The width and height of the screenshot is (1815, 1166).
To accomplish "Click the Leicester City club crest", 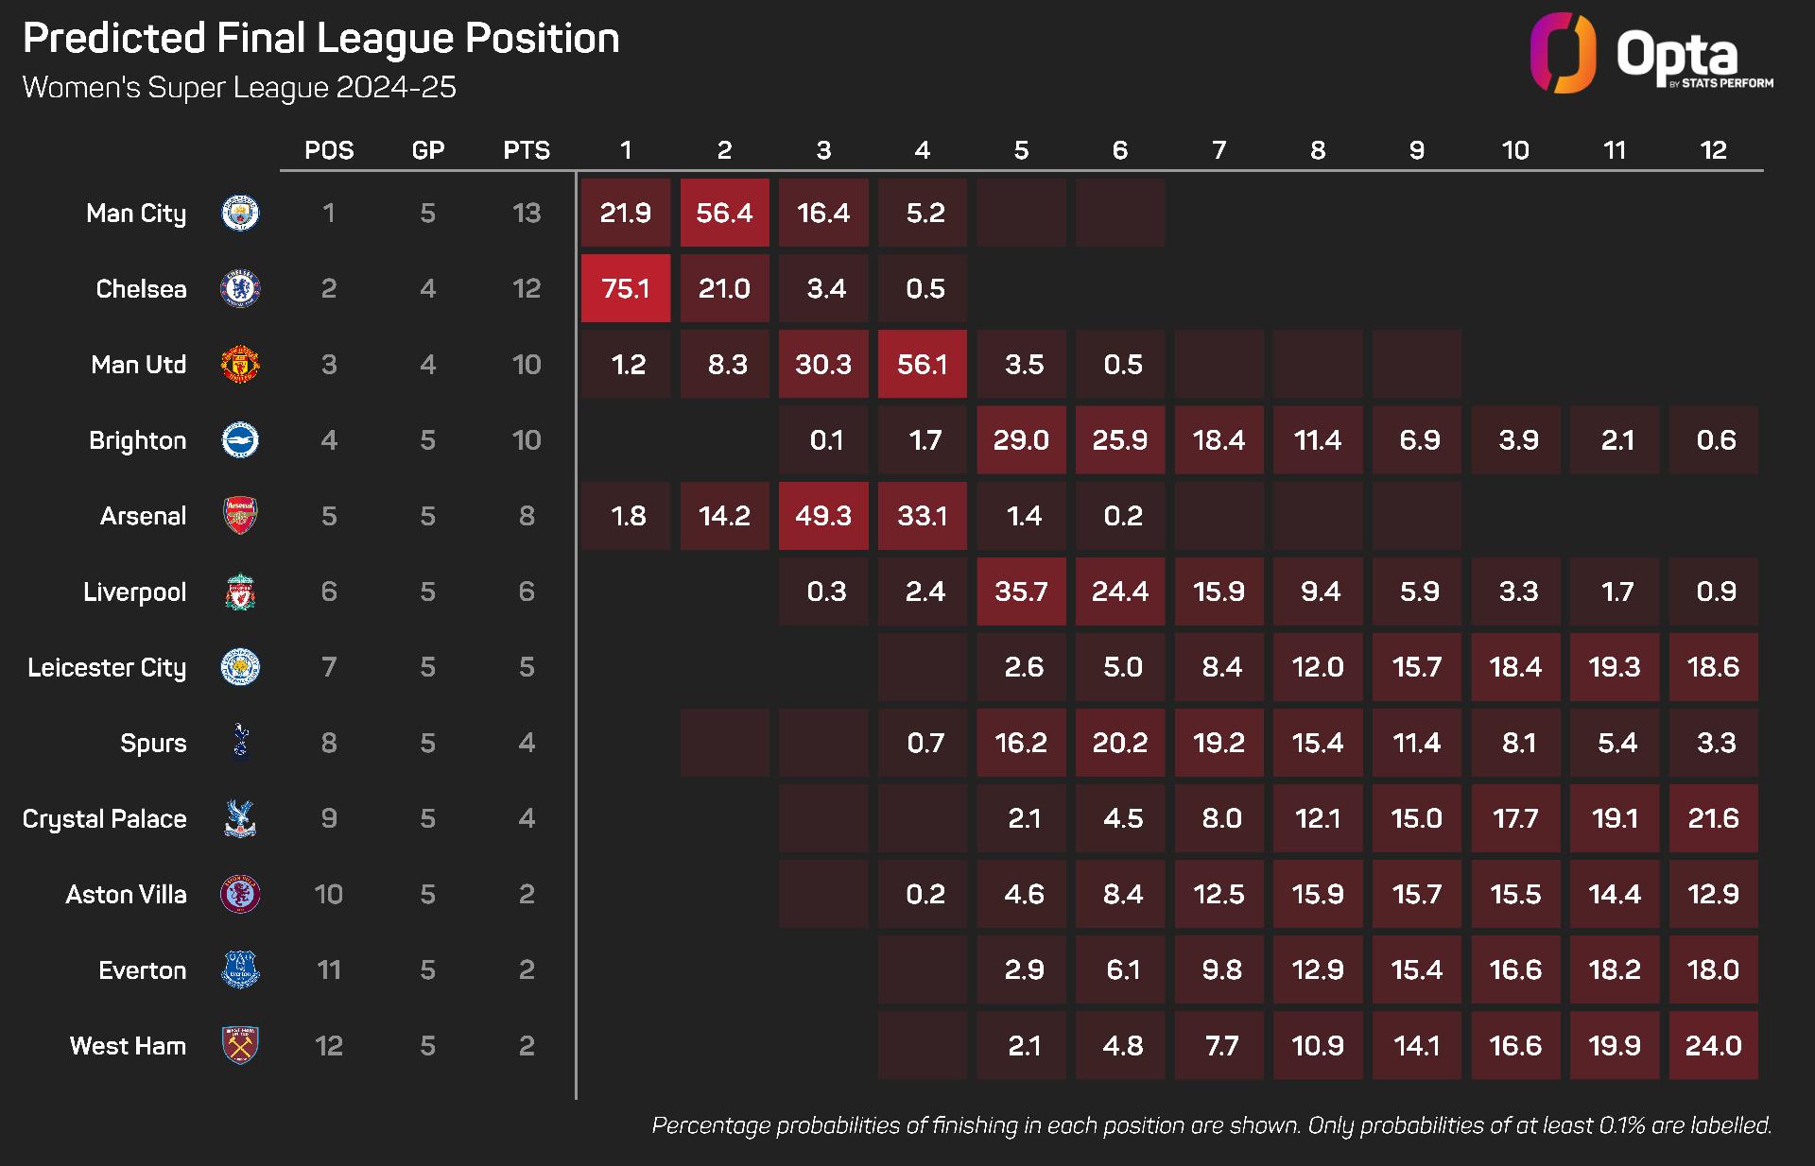I will (240, 667).
